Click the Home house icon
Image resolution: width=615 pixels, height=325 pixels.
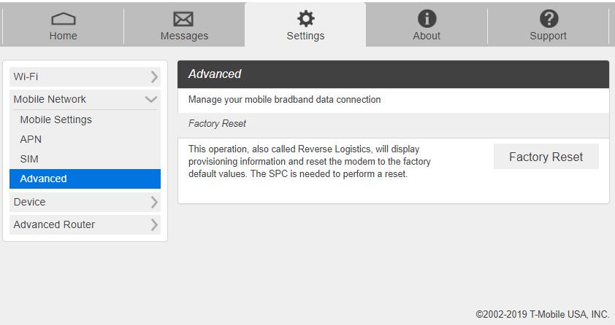(63, 18)
